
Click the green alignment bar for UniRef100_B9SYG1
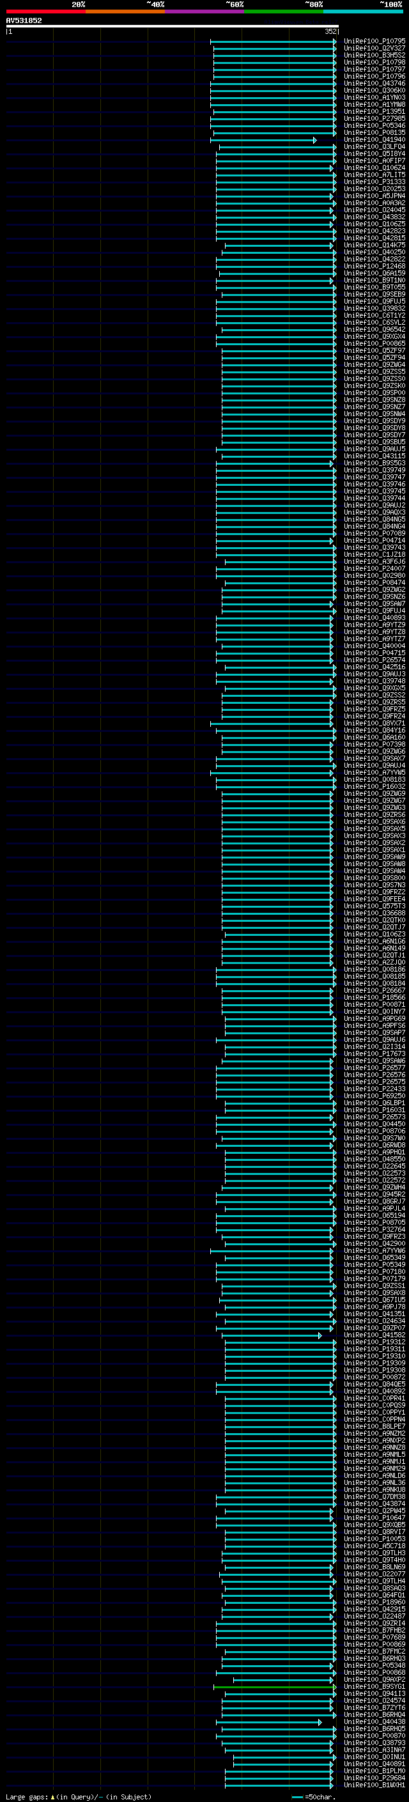click(274, 1688)
